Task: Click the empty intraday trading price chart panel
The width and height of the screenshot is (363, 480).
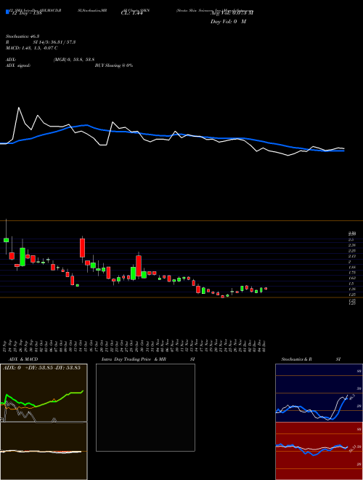Action: coord(145,407)
